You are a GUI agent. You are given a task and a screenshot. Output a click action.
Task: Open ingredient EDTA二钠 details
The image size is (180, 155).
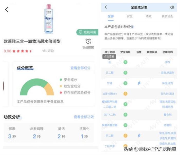pos(110,114)
